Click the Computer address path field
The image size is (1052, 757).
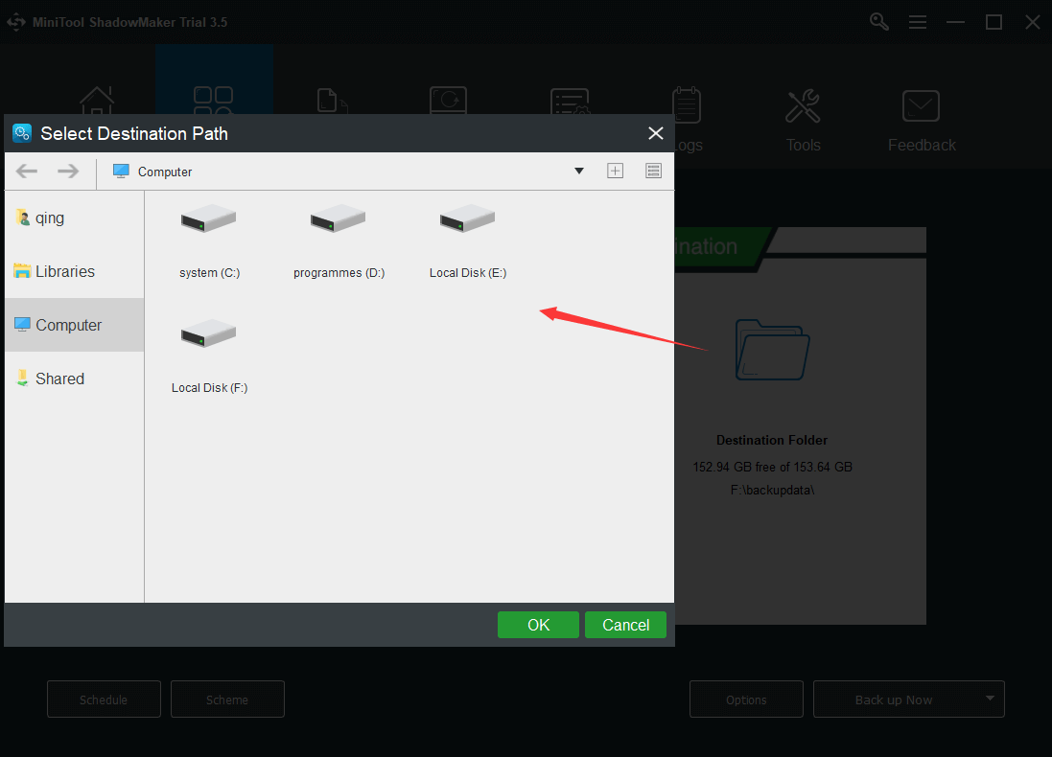click(336, 172)
